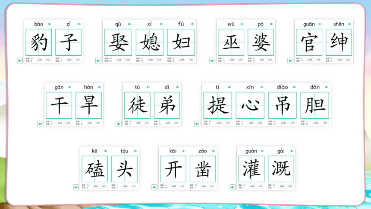Play pronunciation audio for pinyin kāi

coord(184,151)
